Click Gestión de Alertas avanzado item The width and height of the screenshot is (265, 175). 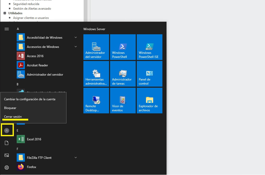point(32,8)
